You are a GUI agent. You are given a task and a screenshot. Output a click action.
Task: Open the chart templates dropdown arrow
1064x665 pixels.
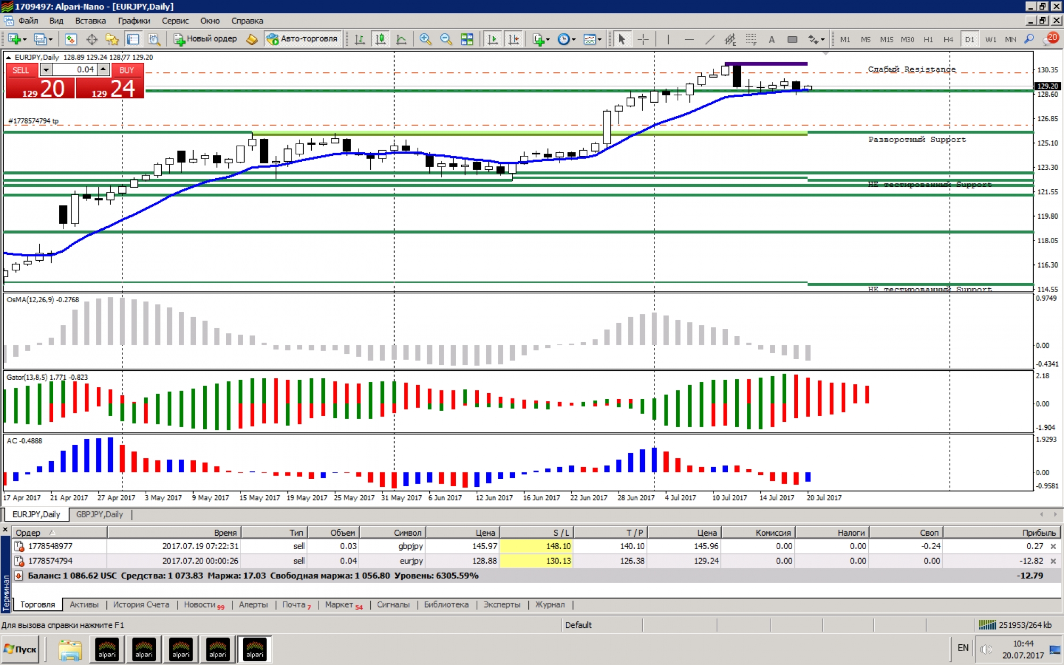[600, 40]
